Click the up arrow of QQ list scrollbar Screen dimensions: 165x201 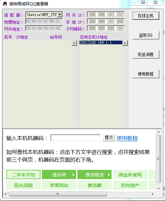pos(74,43)
